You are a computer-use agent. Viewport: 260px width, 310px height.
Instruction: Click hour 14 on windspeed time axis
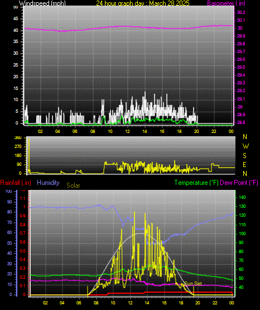pyautogui.click(x=145, y=131)
